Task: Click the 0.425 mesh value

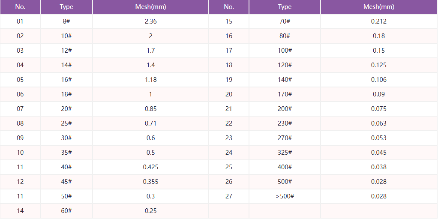Action: point(150,167)
